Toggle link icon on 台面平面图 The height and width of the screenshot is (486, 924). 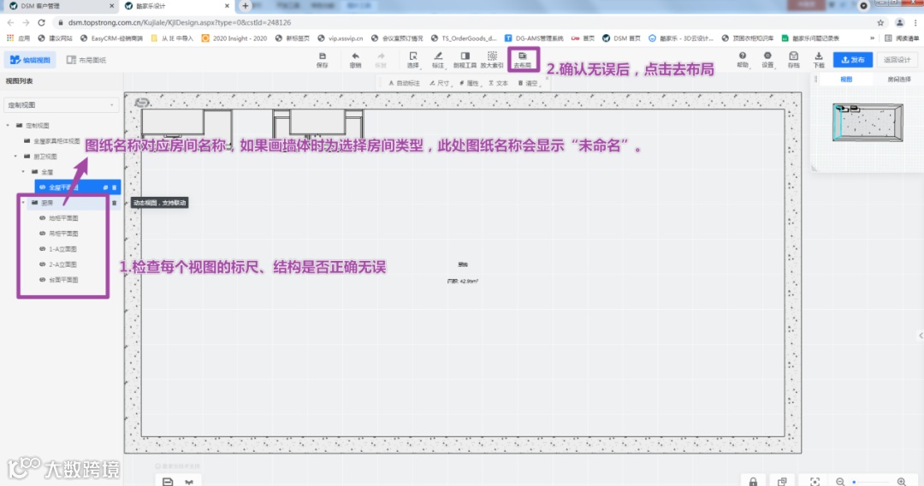coord(43,280)
